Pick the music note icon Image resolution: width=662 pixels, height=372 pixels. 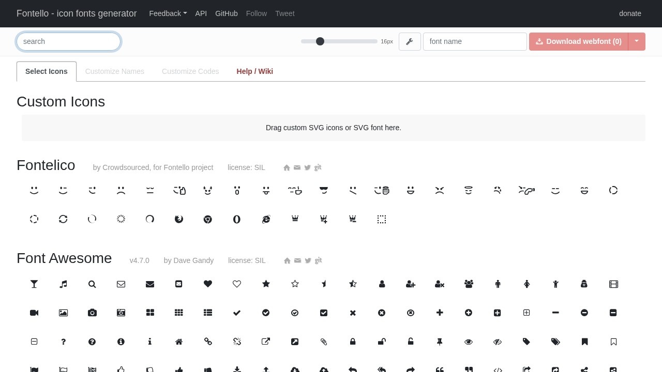tap(63, 284)
